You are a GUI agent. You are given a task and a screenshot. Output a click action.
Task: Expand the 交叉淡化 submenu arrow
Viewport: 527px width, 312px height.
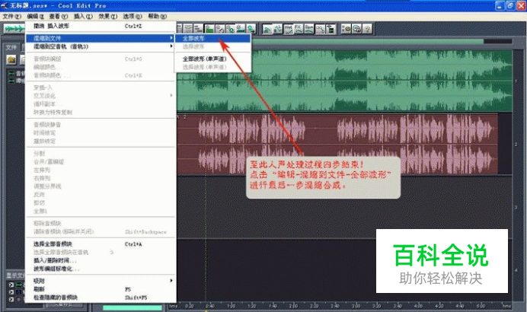click(x=171, y=96)
